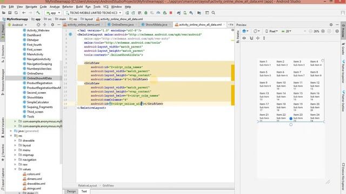Screen dimensions: 346x194
Task: Open the Structure side tool window
Action: 3,53
